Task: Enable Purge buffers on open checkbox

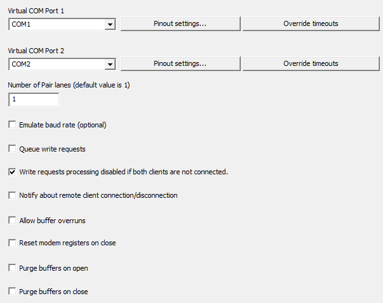Action: coord(12,268)
